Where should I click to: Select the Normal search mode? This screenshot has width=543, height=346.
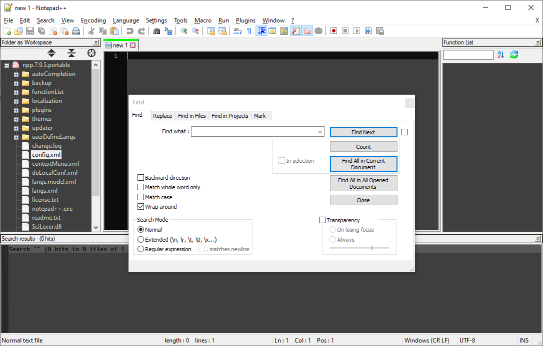[140, 230]
